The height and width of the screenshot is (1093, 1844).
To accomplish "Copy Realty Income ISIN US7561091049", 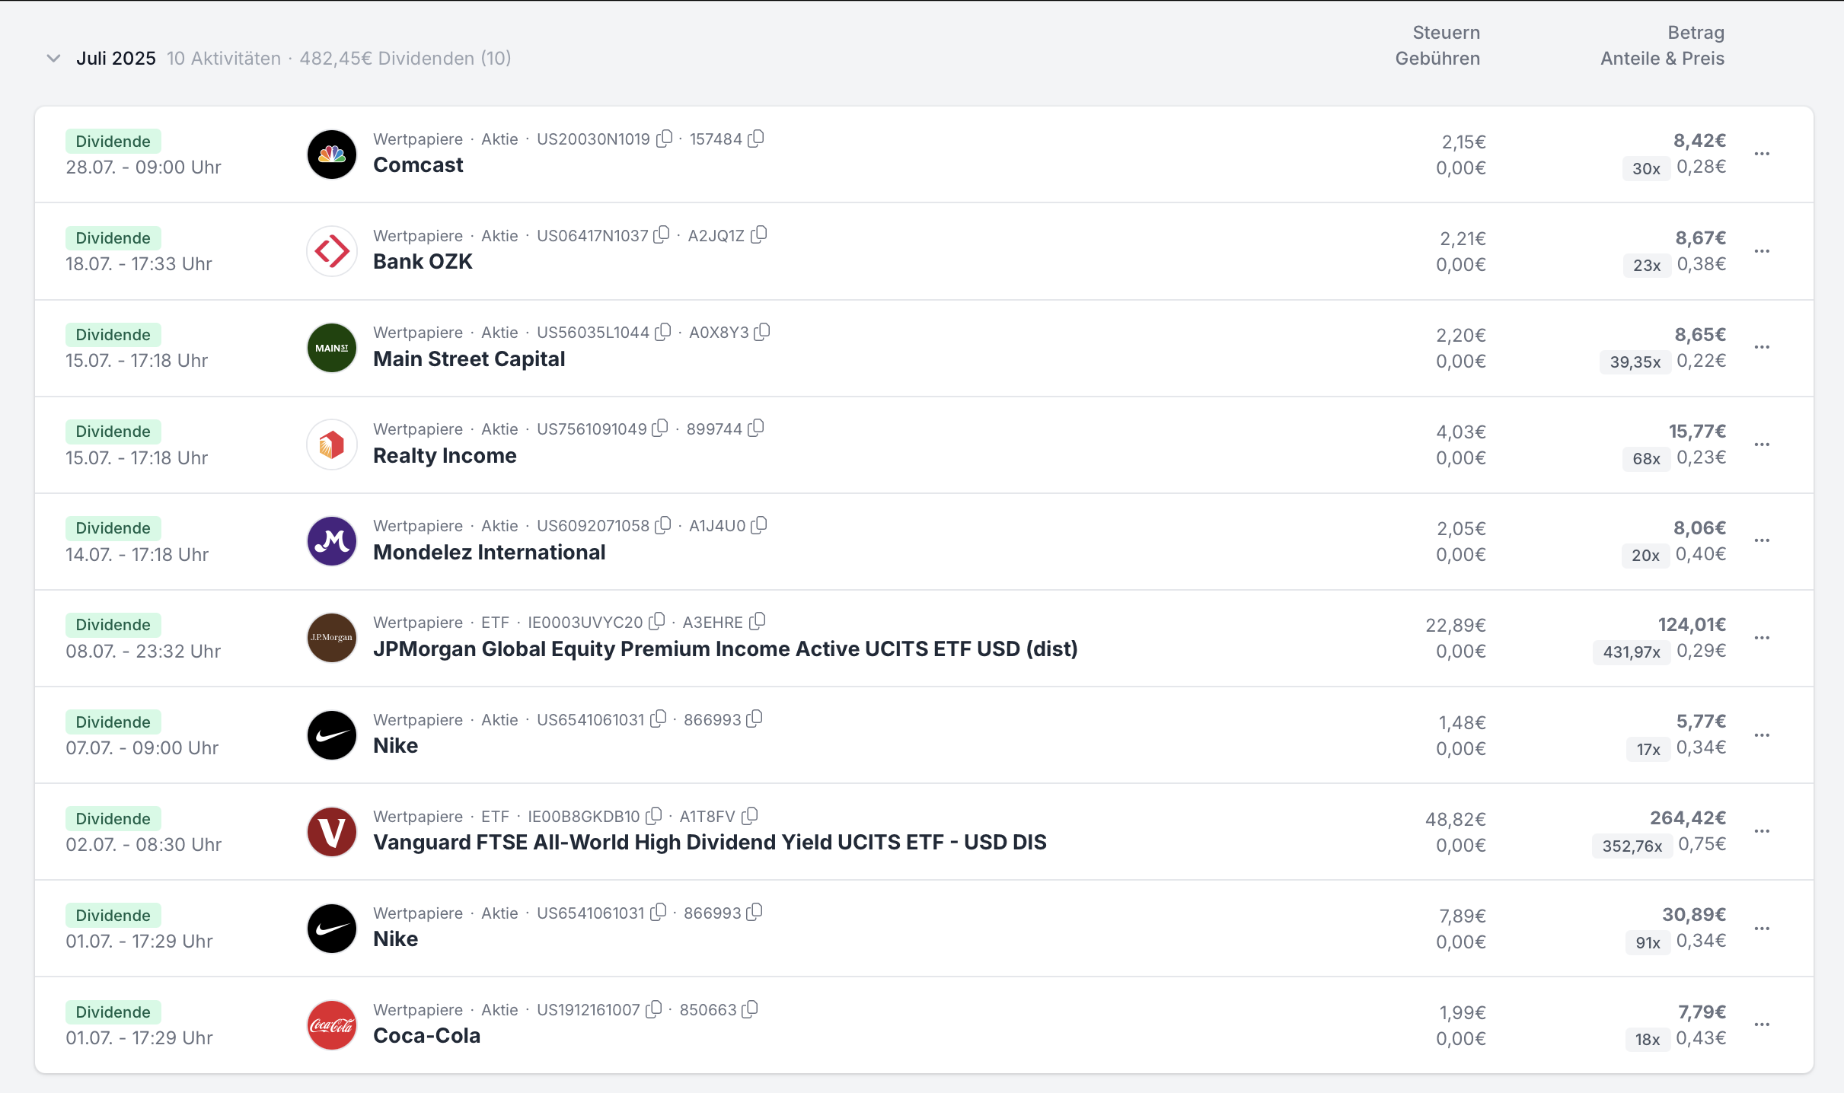I will coord(661,429).
